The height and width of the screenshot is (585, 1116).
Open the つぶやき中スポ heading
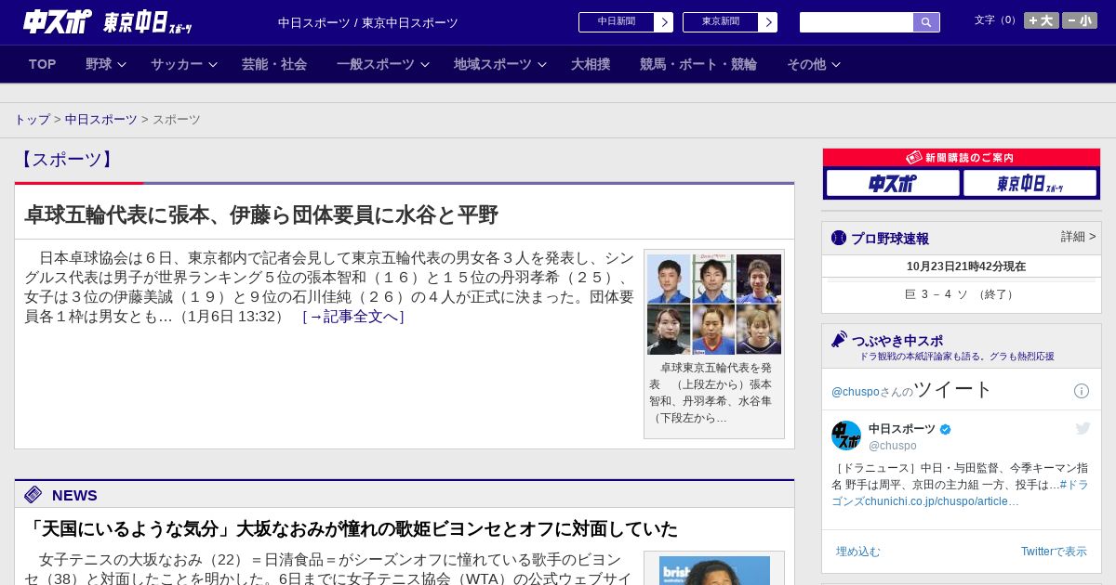tap(897, 341)
